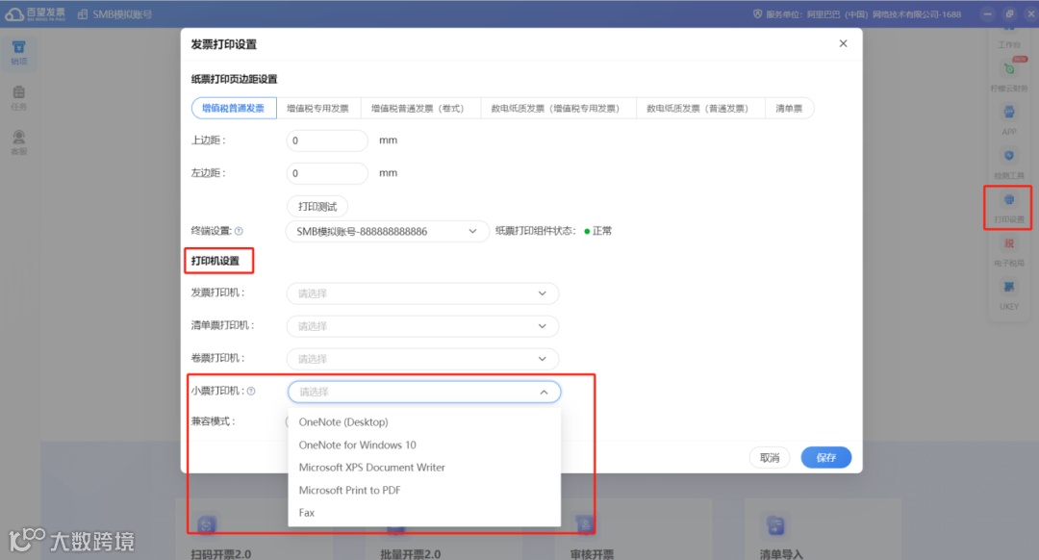Image resolution: width=1039 pixels, height=560 pixels.
Task: Close the 发票打印设置 dialog
Action: pos(843,43)
